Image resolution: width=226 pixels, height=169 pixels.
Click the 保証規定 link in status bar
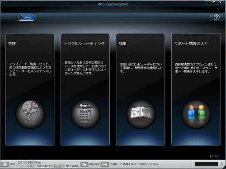pyautogui.click(x=94, y=164)
